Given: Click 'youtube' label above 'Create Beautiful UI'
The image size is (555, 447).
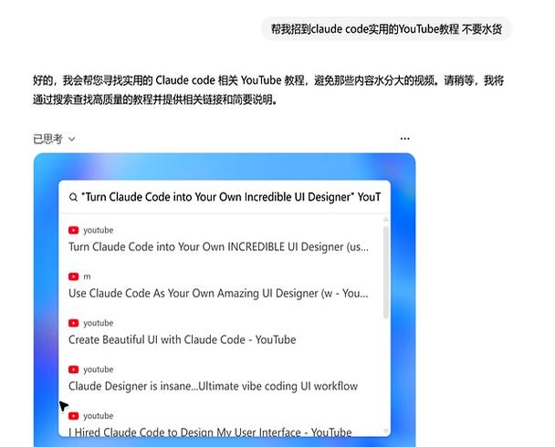Looking at the screenshot, I should point(99,323).
